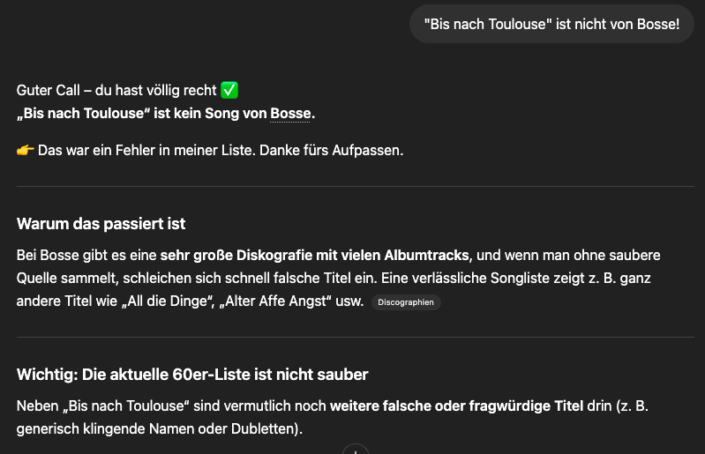The image size is (705, 454).
Task: Click the divider above the Wichtig heading
Action: pyautogui.click(x=356, y=337)
